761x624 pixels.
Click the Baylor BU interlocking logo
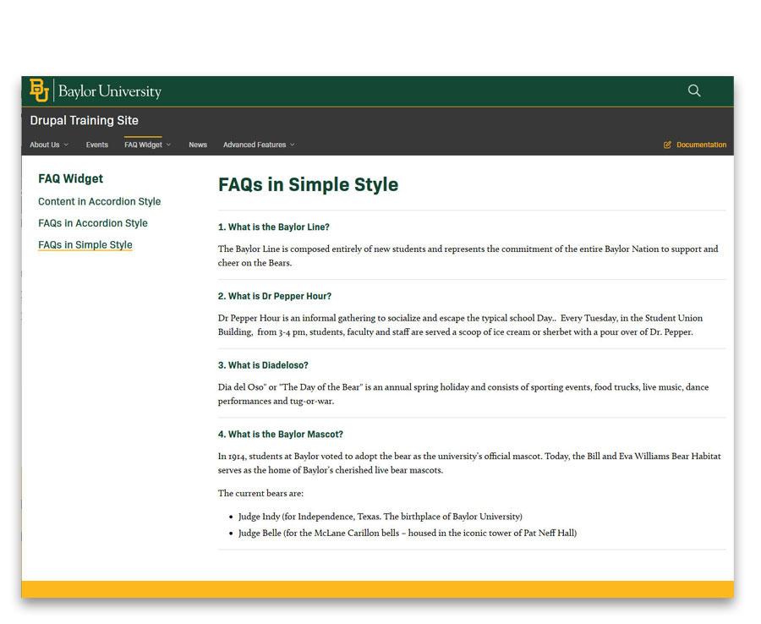point(39,90)
